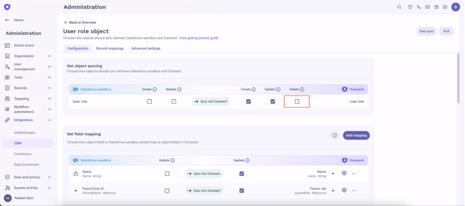
Task: Toggle Salesforce Update checkbox for Name field
Action: coord(167,174)
